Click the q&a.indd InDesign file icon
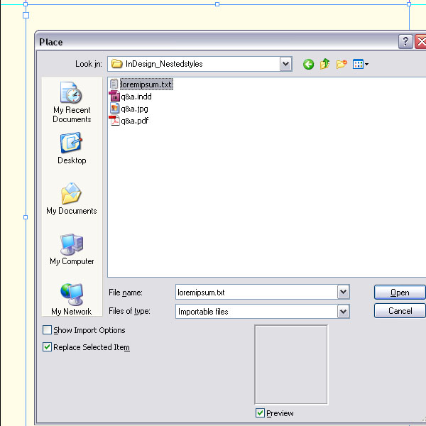This screenshot has width=426, height=426. click(114, 97)
